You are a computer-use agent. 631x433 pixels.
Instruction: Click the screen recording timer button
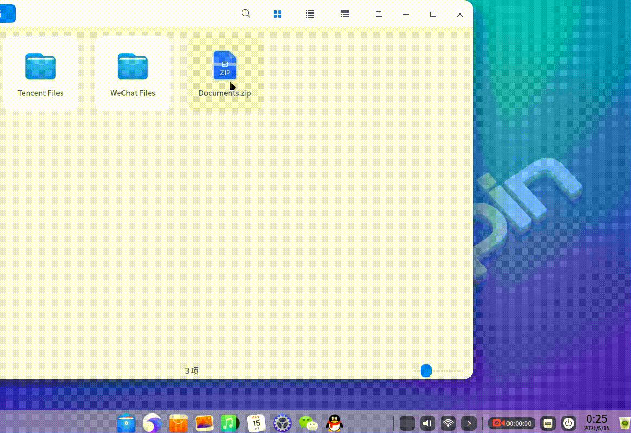tap(512, 423)
